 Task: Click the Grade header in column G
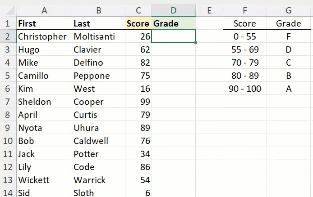(289, 23)
